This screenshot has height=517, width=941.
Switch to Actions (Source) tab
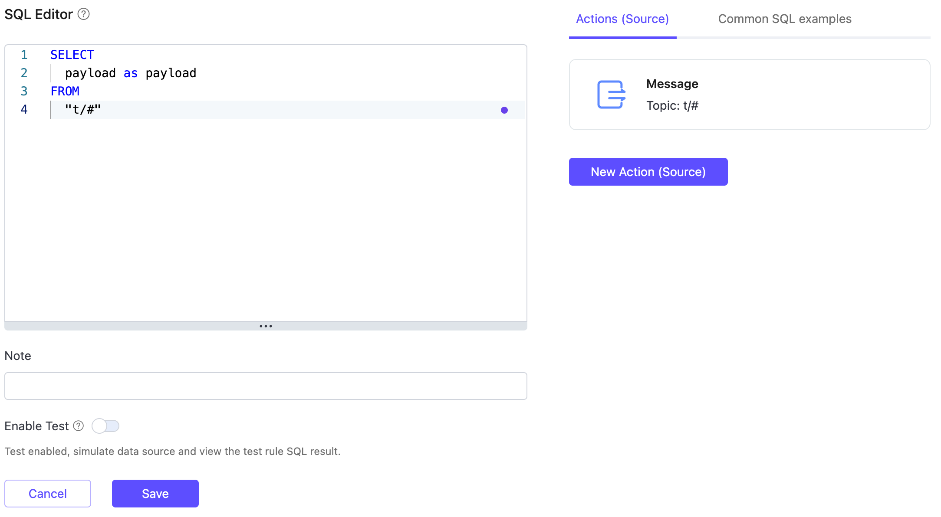click(x=622, y=19)
